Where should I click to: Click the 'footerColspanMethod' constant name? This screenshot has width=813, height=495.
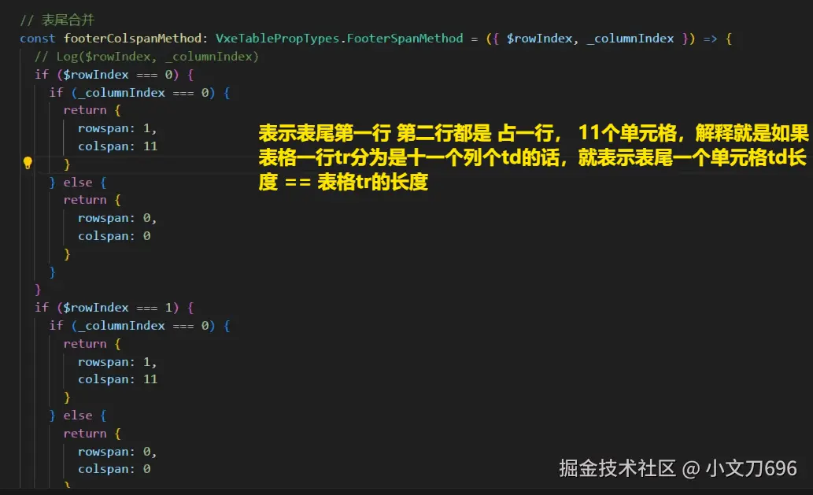(132, 39)
